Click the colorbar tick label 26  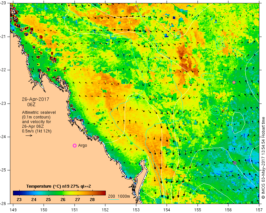click(x=63, y=200)
